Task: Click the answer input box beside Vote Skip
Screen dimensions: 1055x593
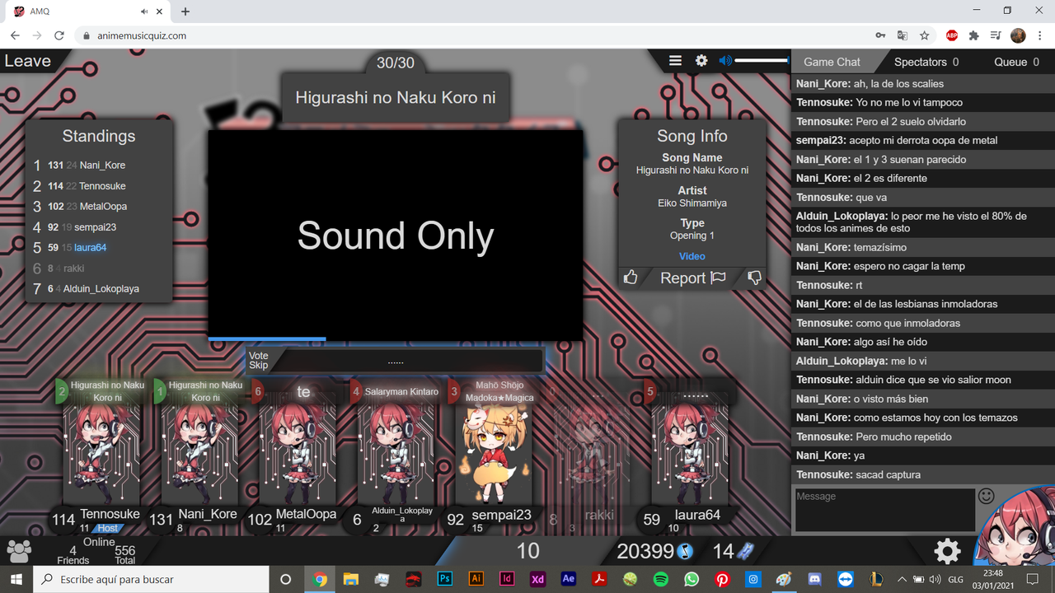Action: click(x=407, y=361)
